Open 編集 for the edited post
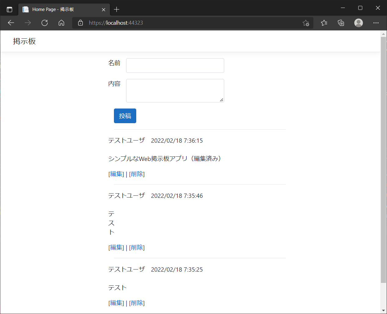 click(x=116, y=174)
